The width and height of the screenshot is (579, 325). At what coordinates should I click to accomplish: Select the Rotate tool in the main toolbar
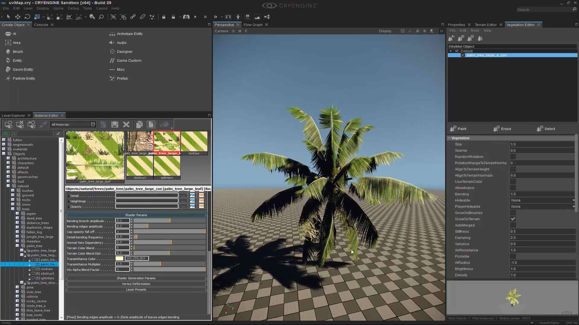[x=27, y=17]
